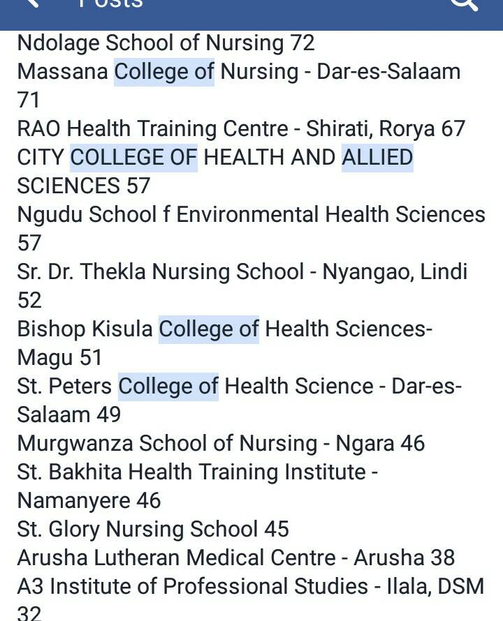Click the words "SCIENCES 57"
This screenshot has height=621, width=503.
(84, 186)
